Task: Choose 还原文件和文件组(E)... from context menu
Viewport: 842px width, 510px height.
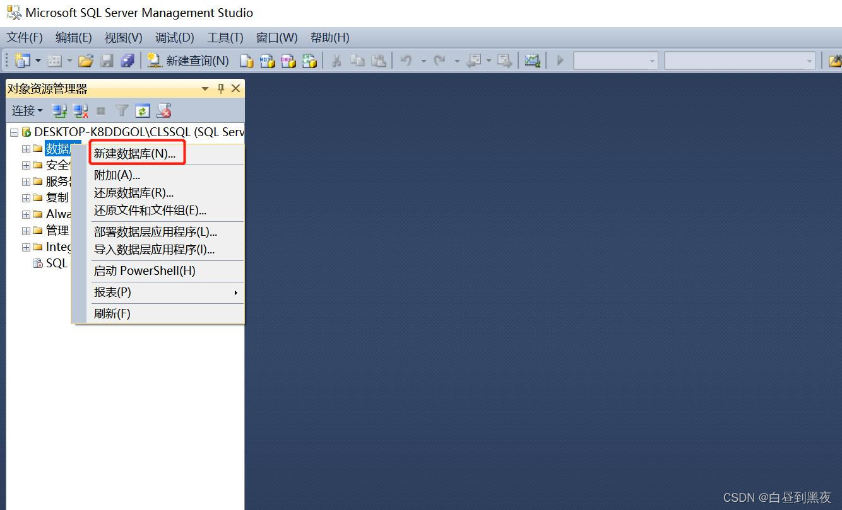Action: pos(165,211)
